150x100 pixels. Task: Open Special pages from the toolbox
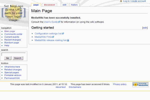[x=11, y=72]
